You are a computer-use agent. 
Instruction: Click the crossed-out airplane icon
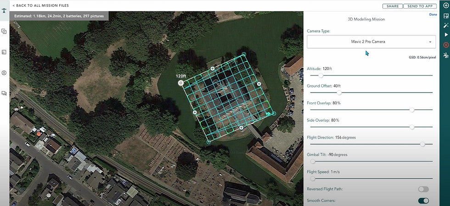click(x=446, y=55)
